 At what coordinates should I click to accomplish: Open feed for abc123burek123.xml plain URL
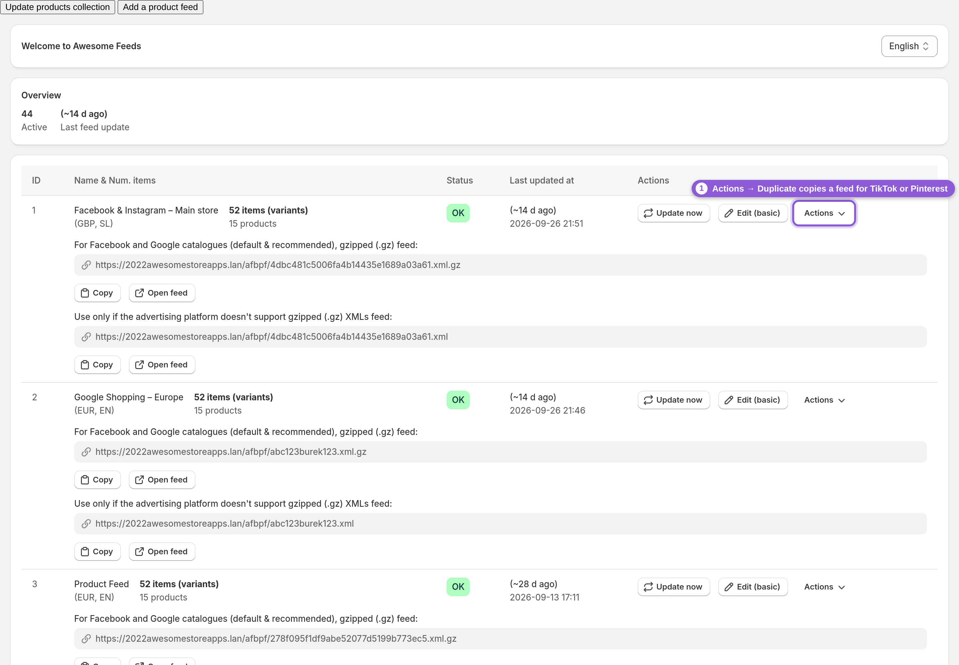[x=162, y=551]
